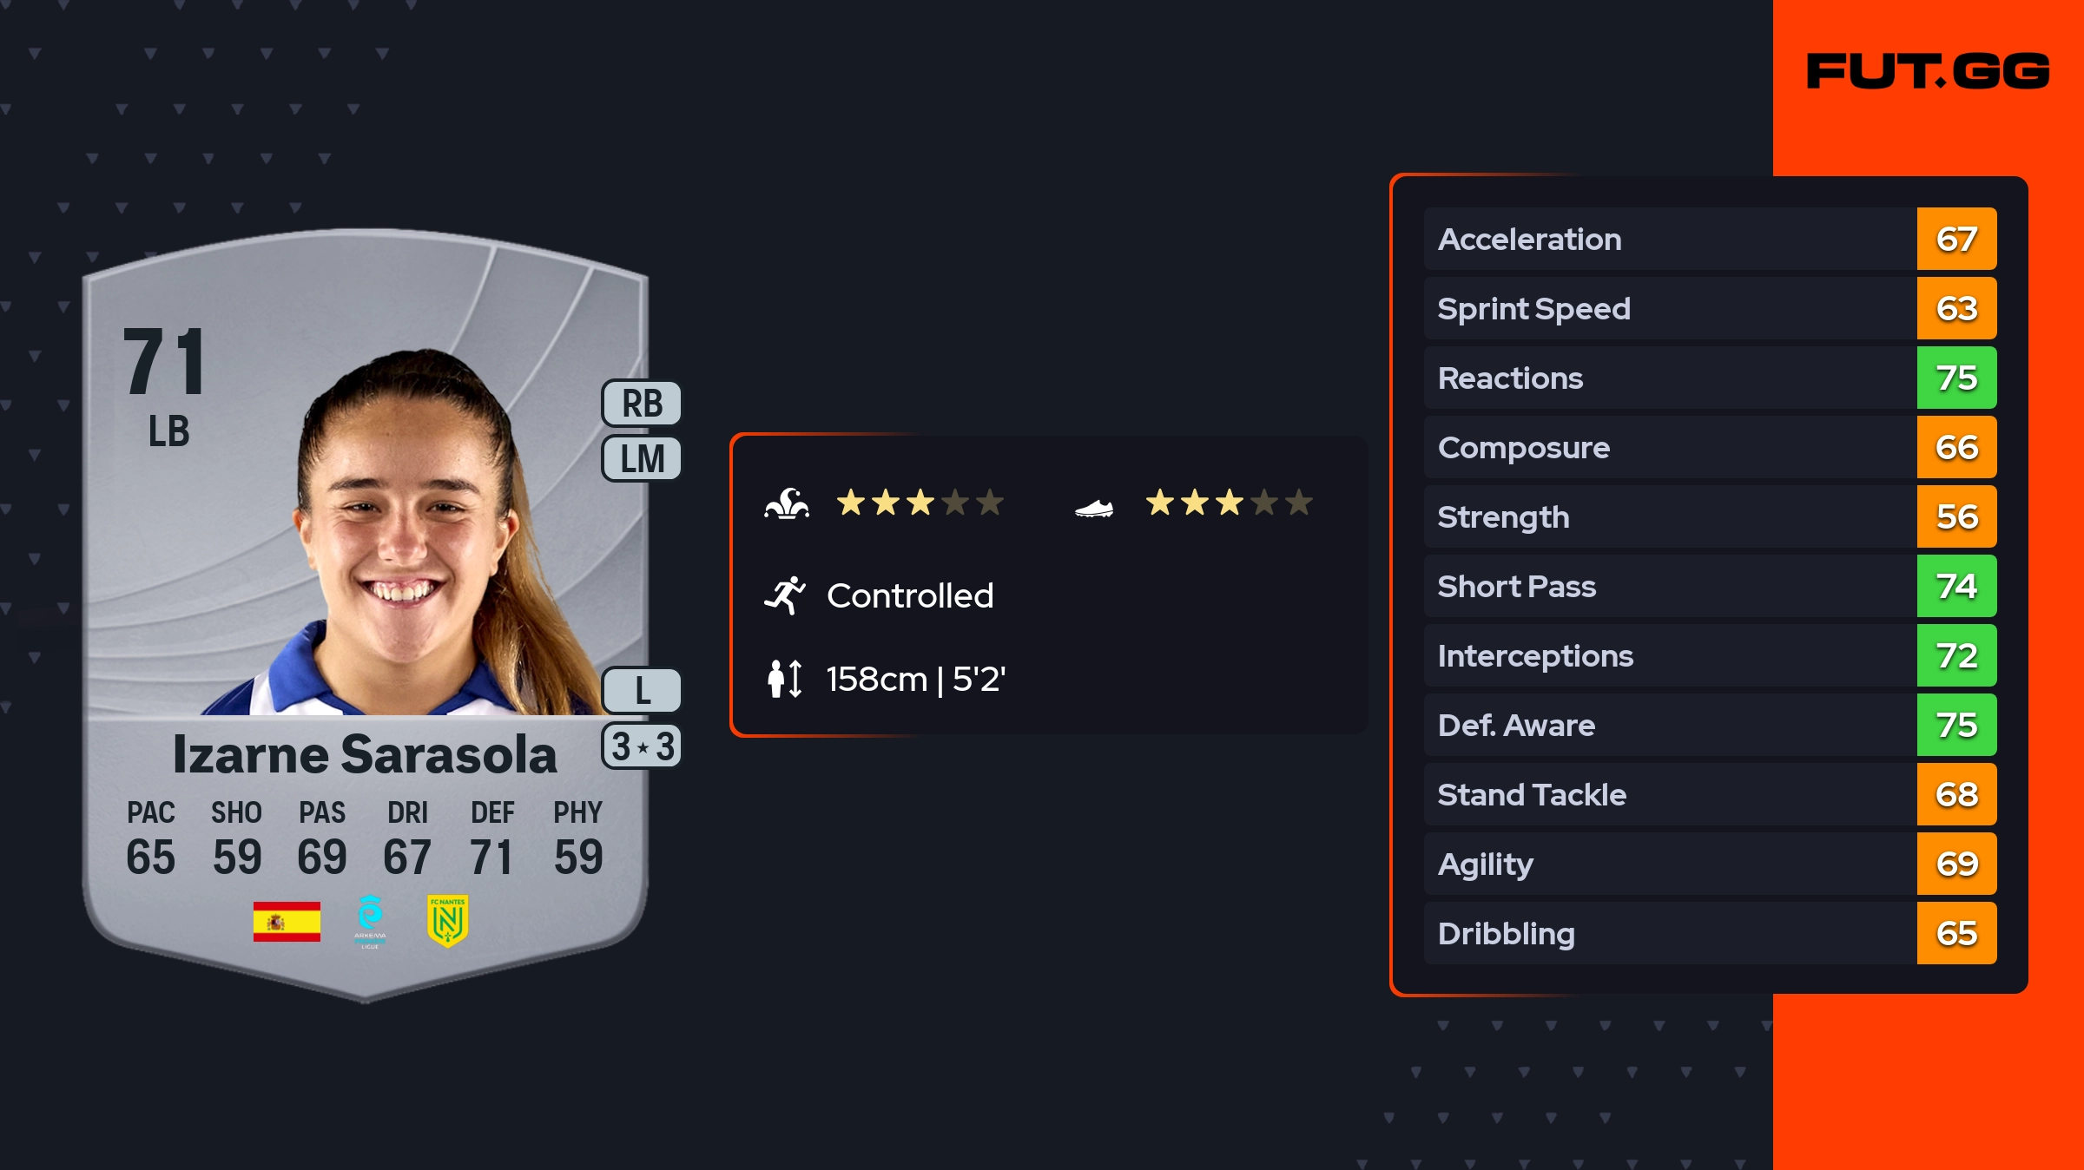The height and width of the screenshot is (1170, 2084).
Task: Select the Acceleration stat row
Action: coord(1667,239)
